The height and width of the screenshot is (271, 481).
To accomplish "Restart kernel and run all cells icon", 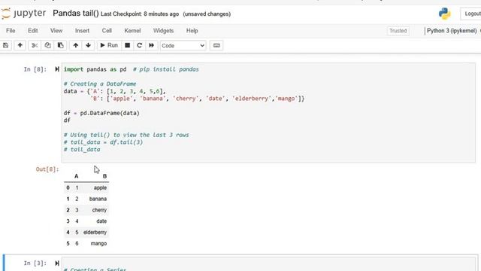I will pos(151,45).
